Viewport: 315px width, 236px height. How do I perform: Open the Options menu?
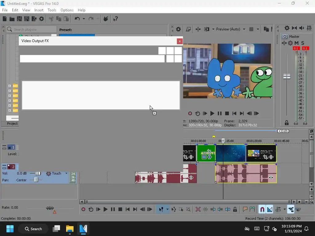pos(67,10)
